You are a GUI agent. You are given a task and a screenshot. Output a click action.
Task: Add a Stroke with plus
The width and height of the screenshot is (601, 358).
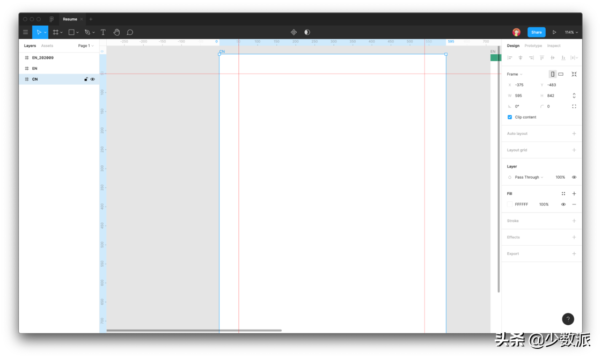click(574, 221)
